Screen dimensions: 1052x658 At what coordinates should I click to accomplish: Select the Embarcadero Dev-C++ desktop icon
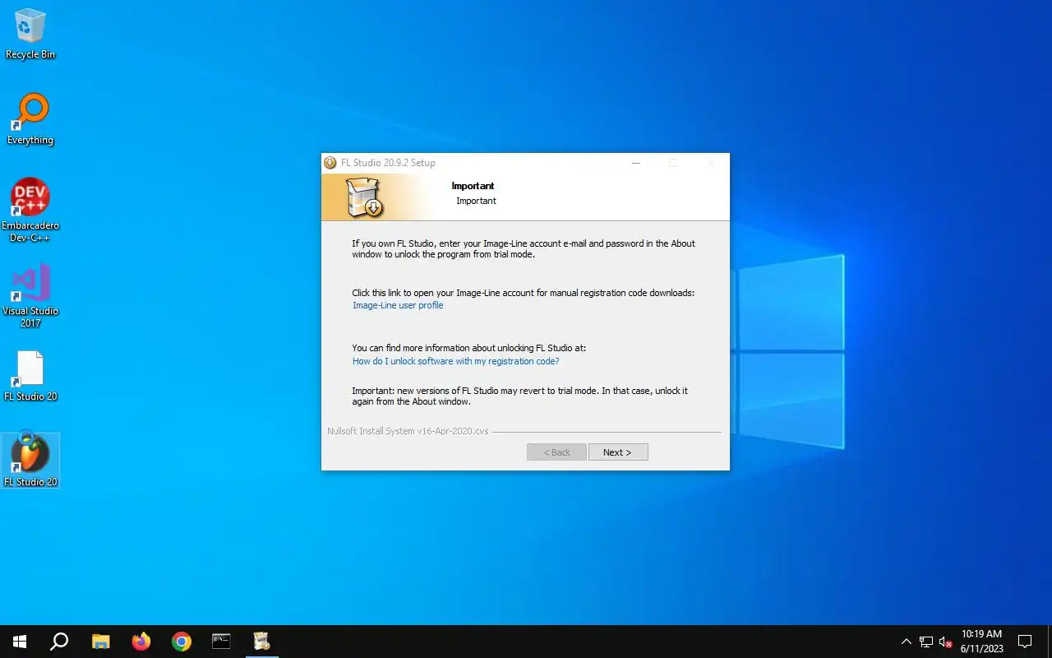click(30, 211)
